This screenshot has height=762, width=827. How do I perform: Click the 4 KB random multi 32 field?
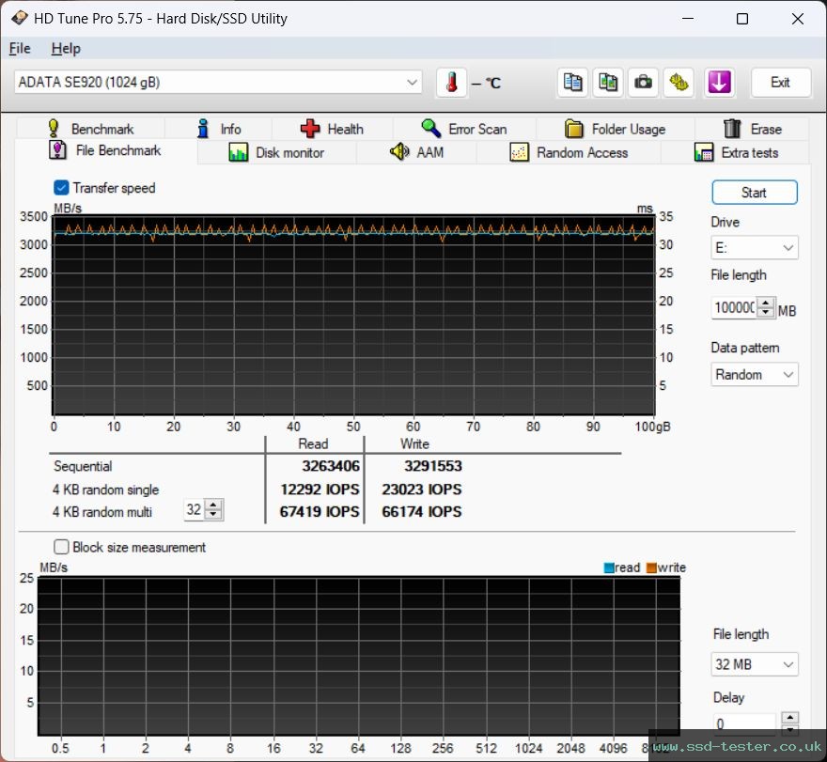(x=195, y=509)
